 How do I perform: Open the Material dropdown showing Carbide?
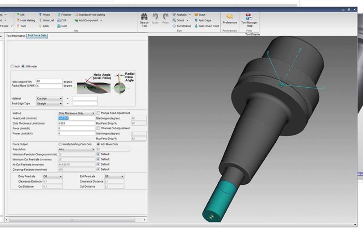tap(49, 99)
